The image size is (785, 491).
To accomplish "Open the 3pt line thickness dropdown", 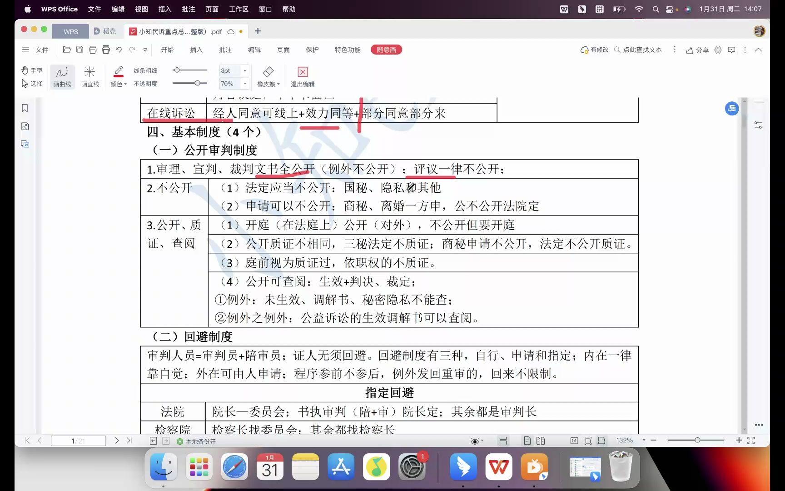I will point(245,70).
